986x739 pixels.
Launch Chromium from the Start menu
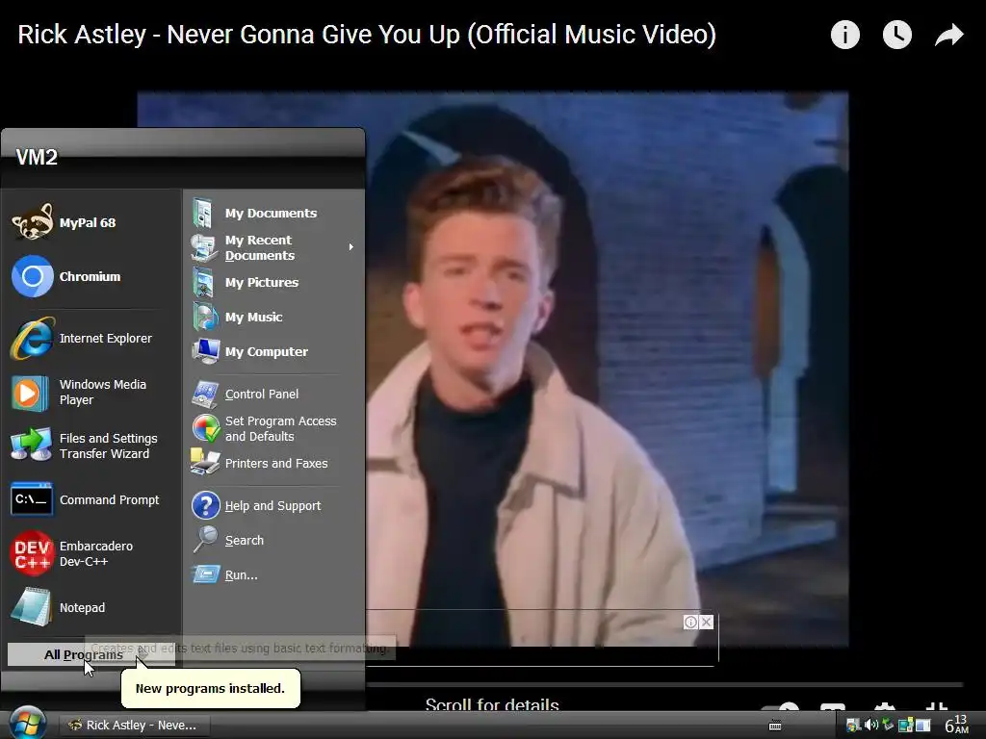tap(91, 276)
